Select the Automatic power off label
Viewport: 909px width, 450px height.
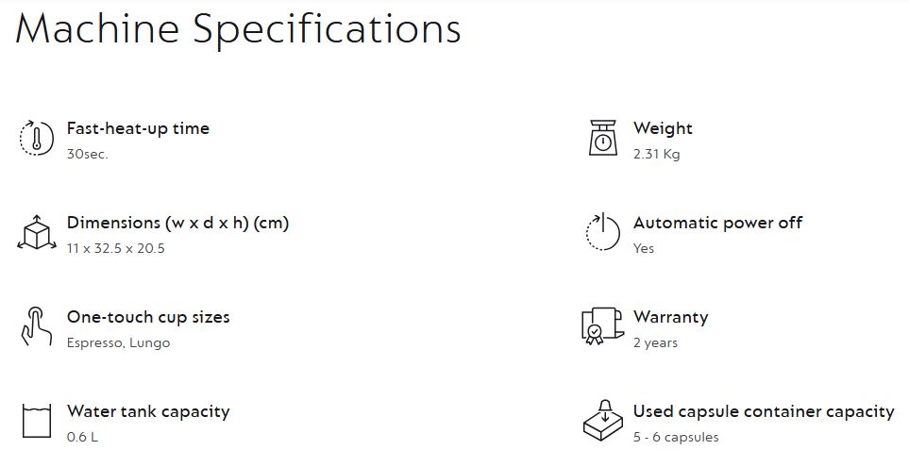point(717,223)
